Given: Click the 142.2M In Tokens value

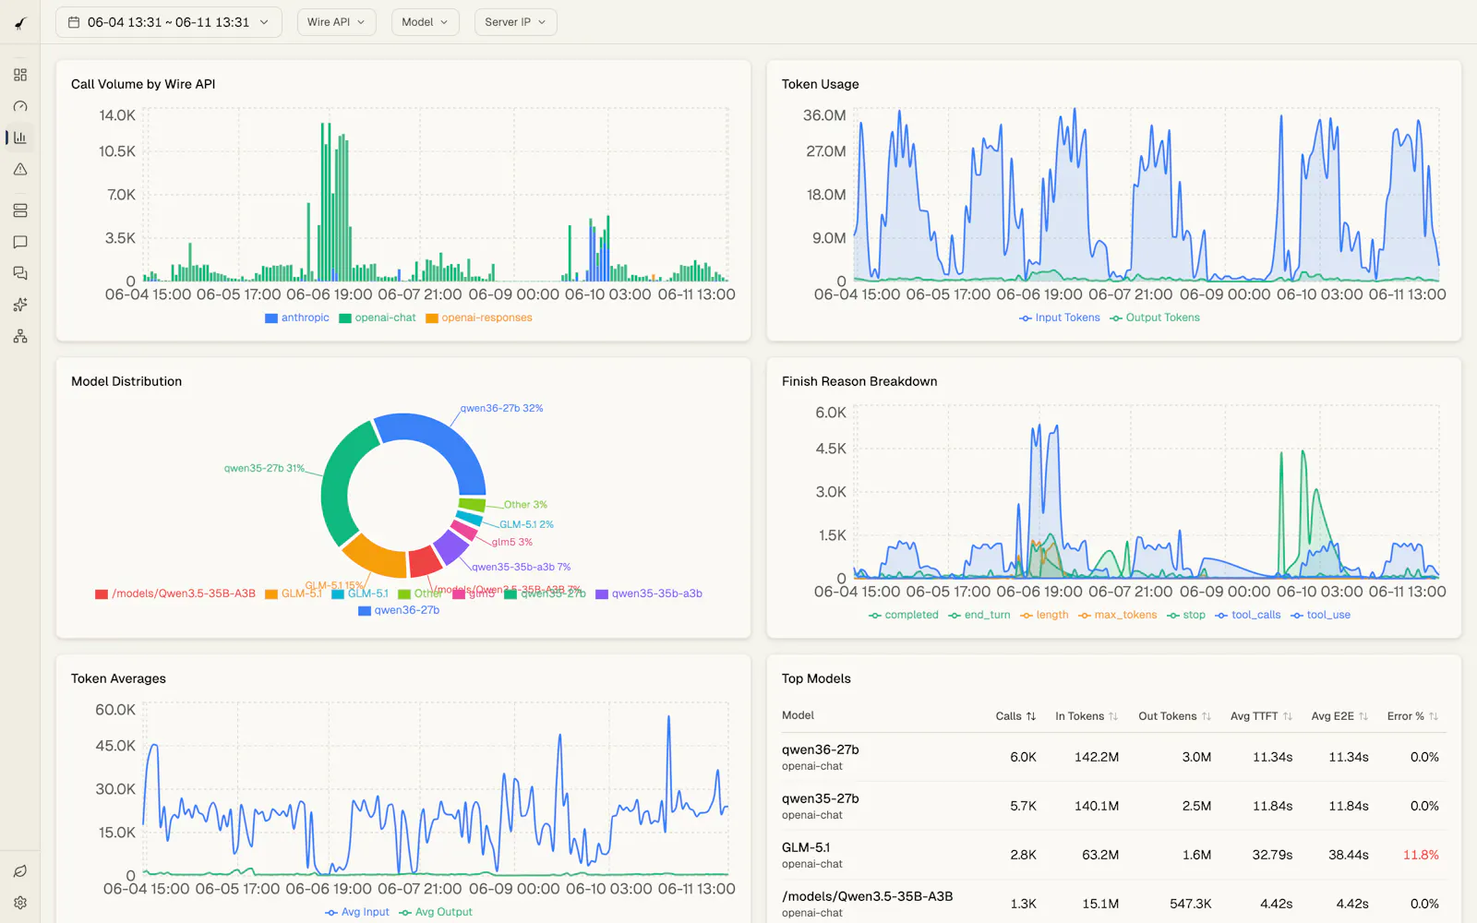Looking at the screenshot, I should [1097, 757].
